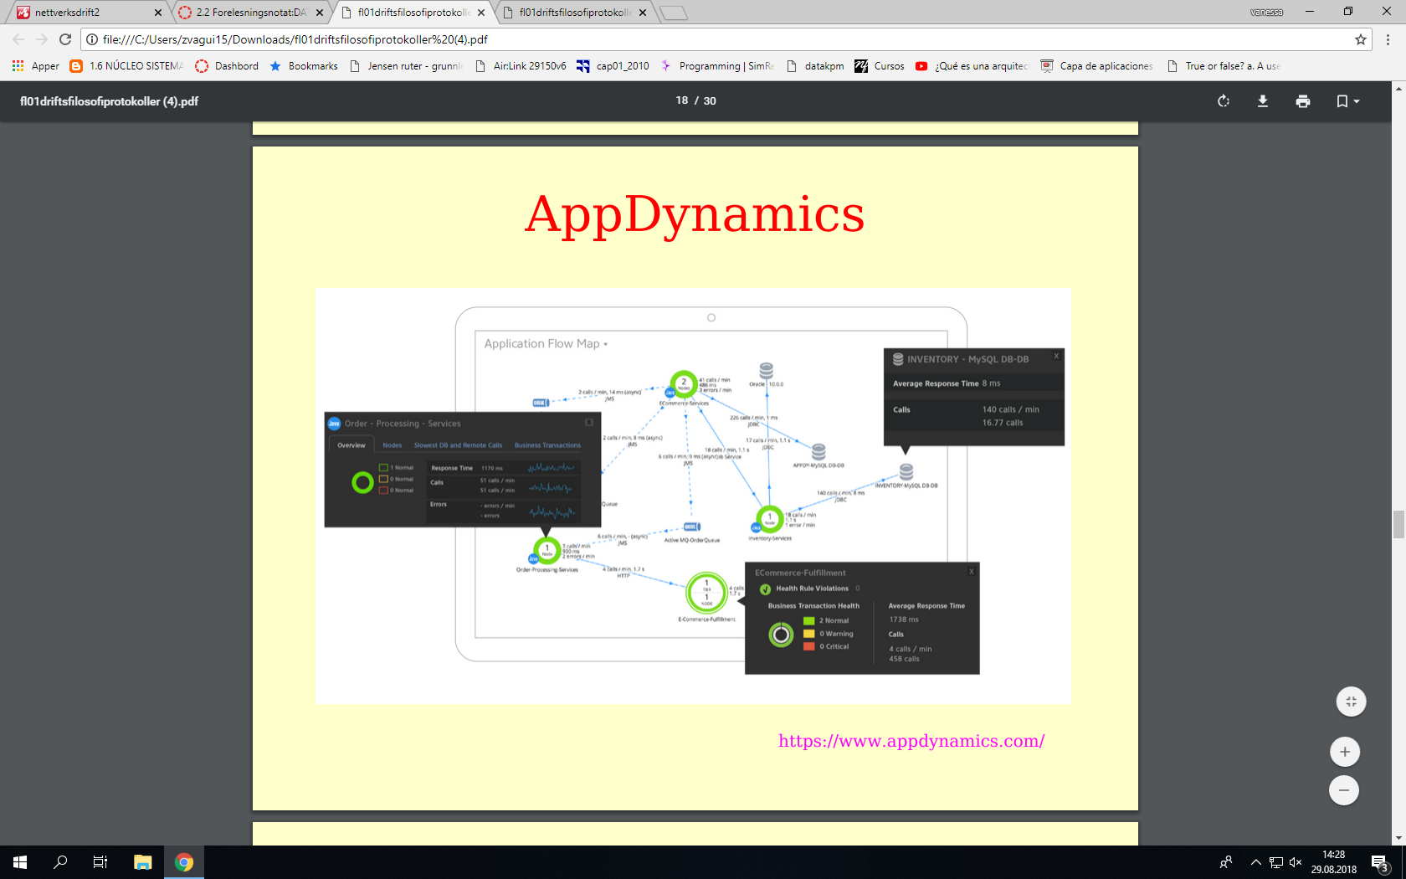Close the 2.2 Forelesningsnotat tab
This screenshot has width=1406, height=879.
tap(320, 13)
